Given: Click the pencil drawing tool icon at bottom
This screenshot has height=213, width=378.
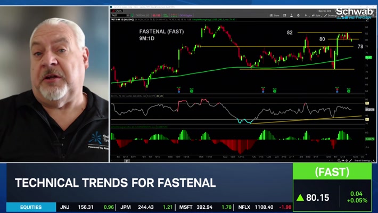Looking at the screenshot, I should coord(351,160).
